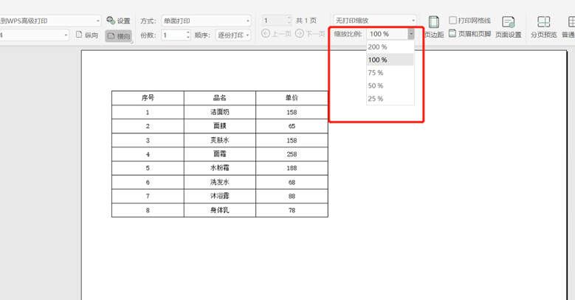575x300 pixels.
Task: Open 页眉和页脚 header and footer
Action: (469, 34)
